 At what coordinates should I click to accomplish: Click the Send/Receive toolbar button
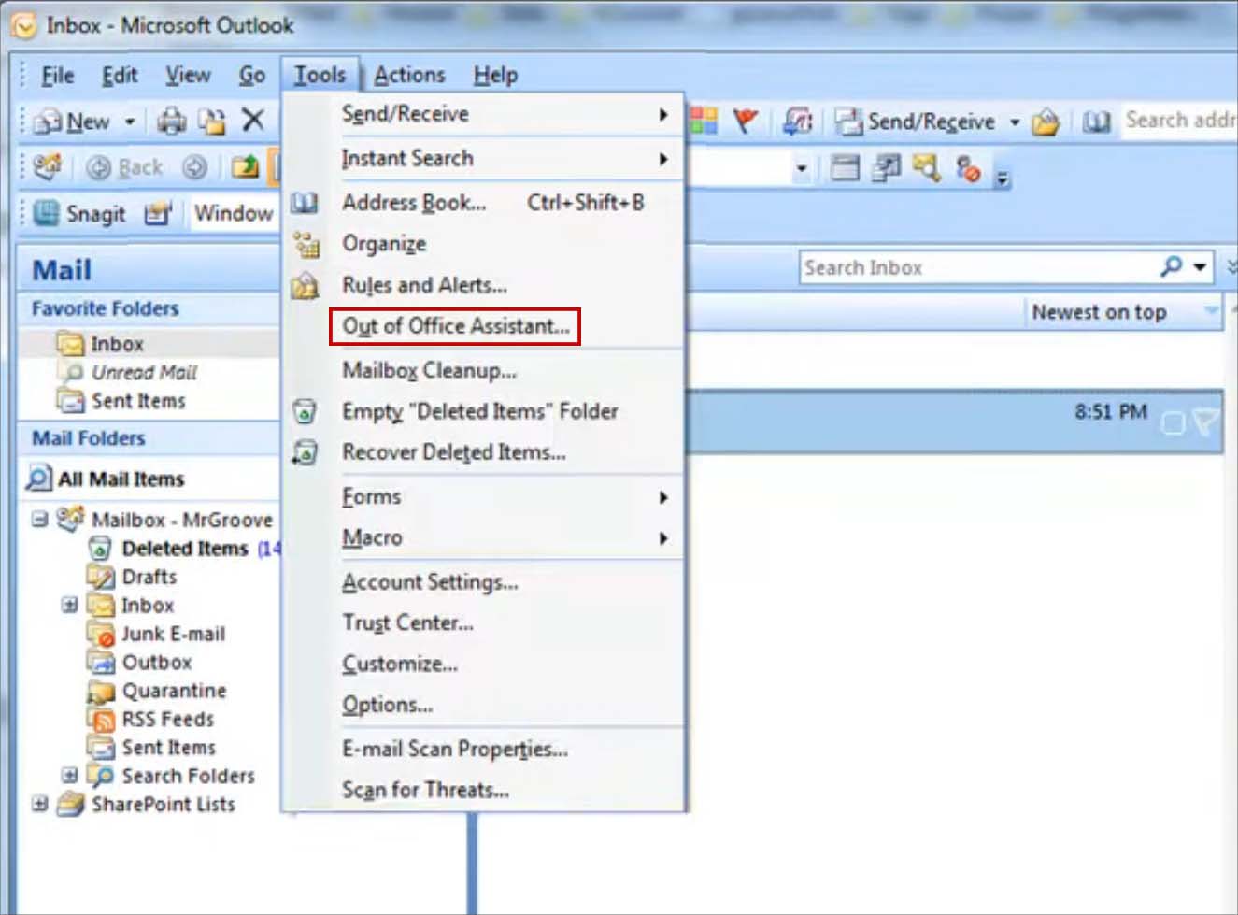point(915,122)
